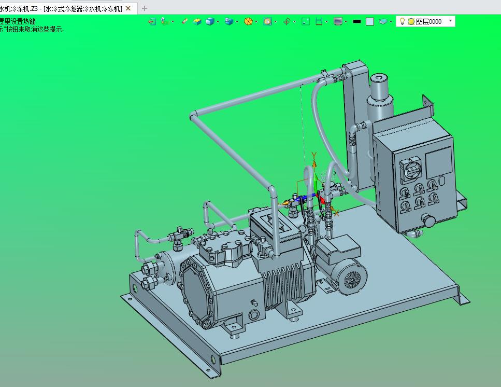Click the green filter/pick tool icon
The image size is (501, 387).
(164, 21)
